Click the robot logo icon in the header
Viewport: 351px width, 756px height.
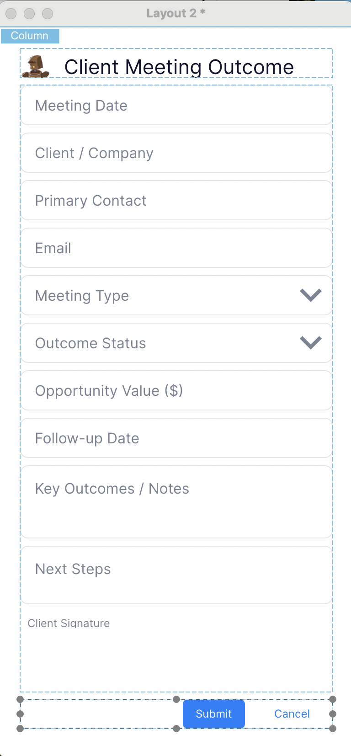click(36, 66)
